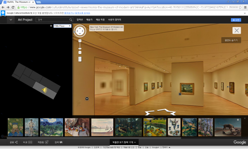This screenshot has height=149, width=248.
Task: Click the thumbnail strip horizontal scrollbar
Action: [94, 138]
